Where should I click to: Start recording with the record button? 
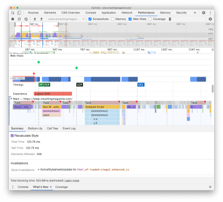click(x=13, y=19)
